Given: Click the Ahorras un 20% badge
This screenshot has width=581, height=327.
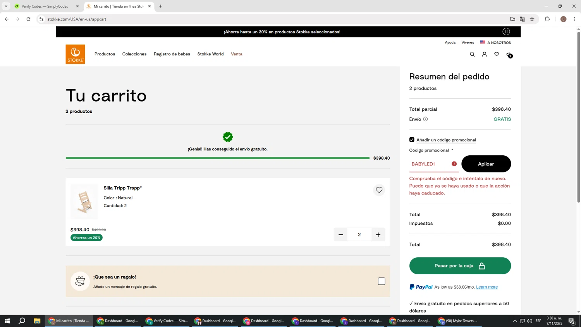Looking at the screenshot, I should [x=86, y=238].
